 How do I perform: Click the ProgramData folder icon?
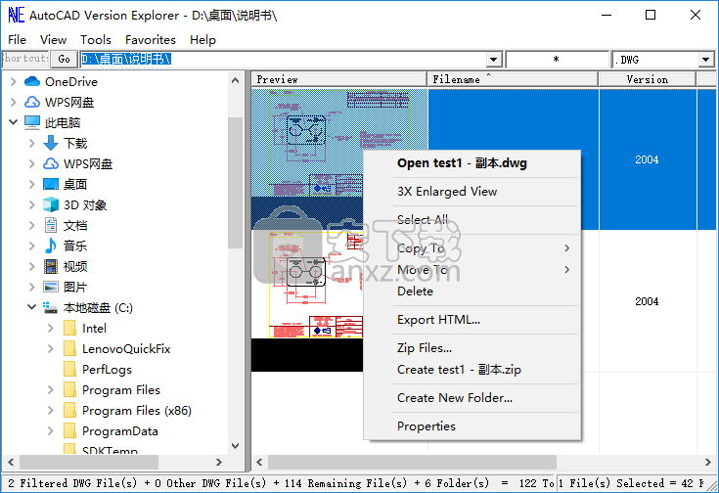70,431
